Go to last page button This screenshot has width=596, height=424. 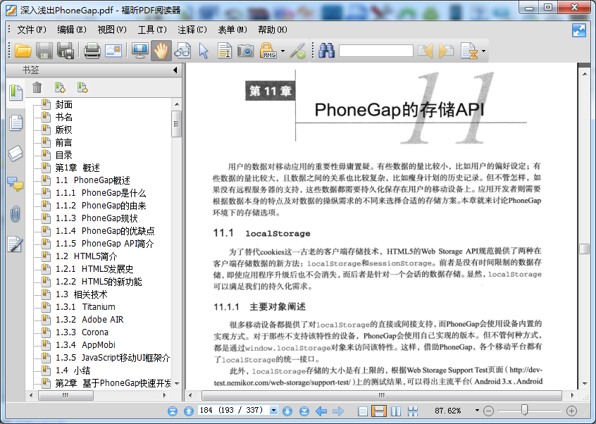pos(304,411)
